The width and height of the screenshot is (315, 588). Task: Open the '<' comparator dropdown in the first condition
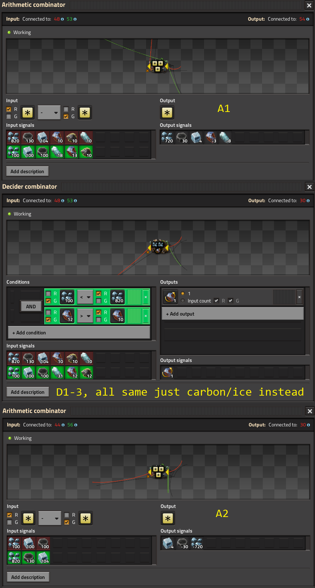coord(85,297)
